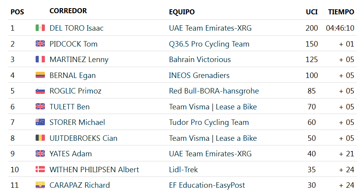Click the TIEMPO column header
The width and height of the screenshot is (362, 192).
[341, 12]
